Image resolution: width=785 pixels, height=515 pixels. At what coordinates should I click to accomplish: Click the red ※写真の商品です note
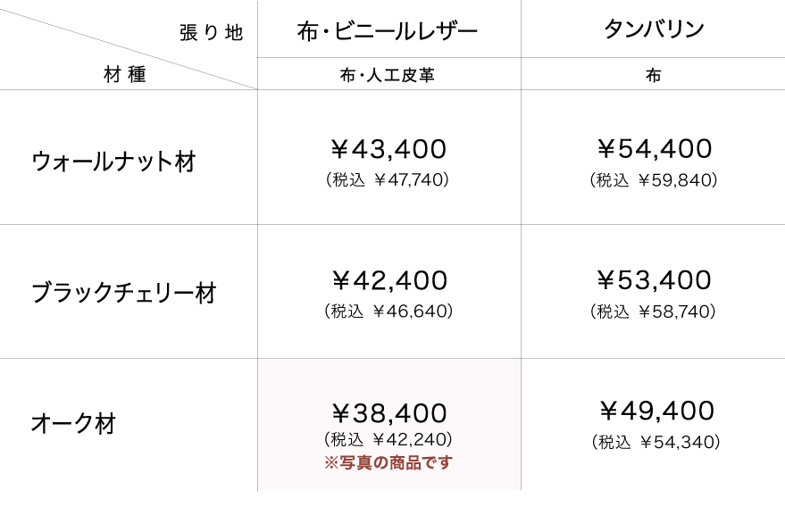coord(388,462)
